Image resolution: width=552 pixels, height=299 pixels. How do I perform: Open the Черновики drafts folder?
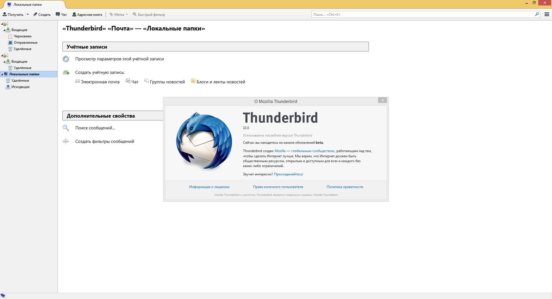point(22,36)
